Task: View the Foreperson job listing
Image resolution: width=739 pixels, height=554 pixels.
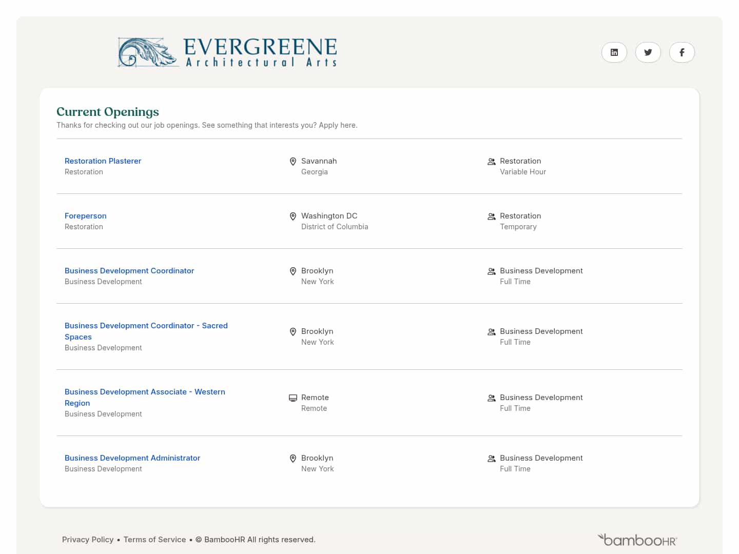Action: 85,215
